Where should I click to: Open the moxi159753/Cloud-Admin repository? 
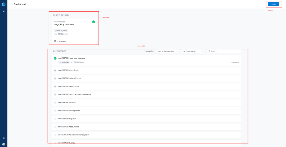[146, 70]
